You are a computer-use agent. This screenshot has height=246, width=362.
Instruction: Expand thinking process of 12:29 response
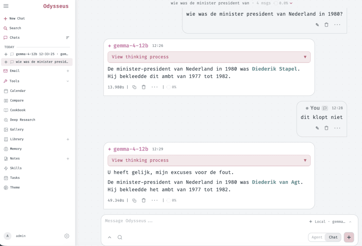(209, 160)
